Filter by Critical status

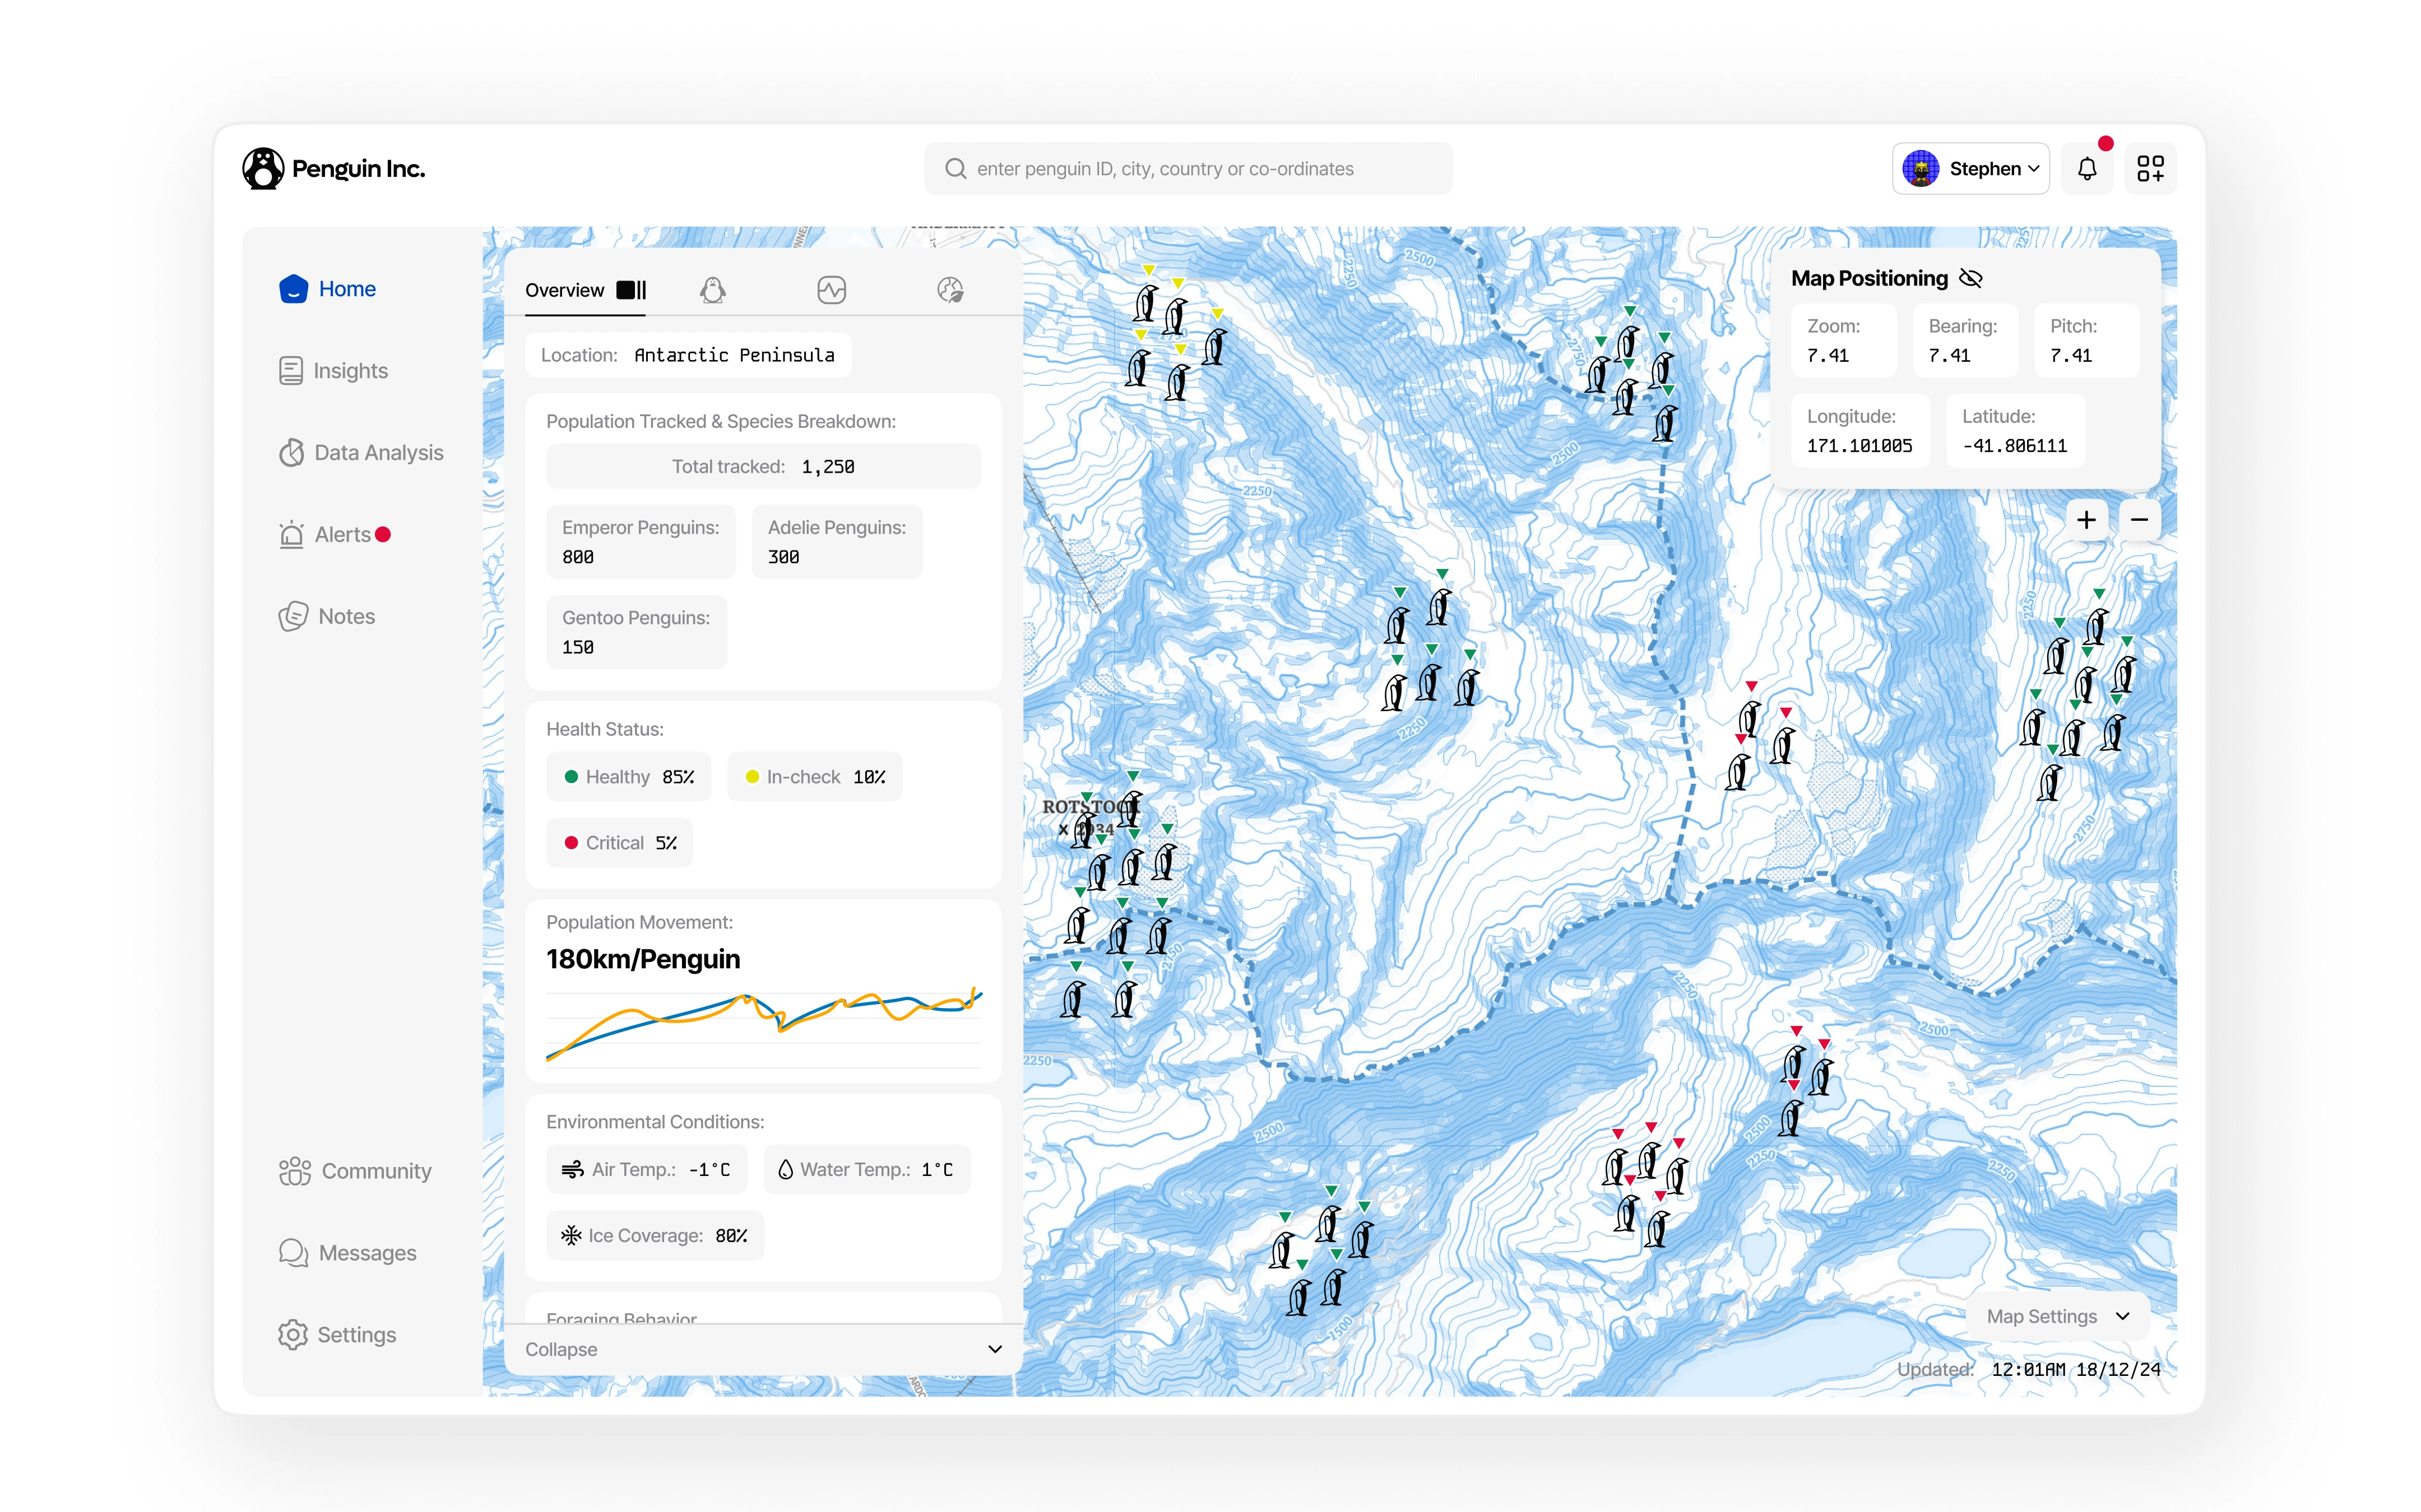(619, 843)
